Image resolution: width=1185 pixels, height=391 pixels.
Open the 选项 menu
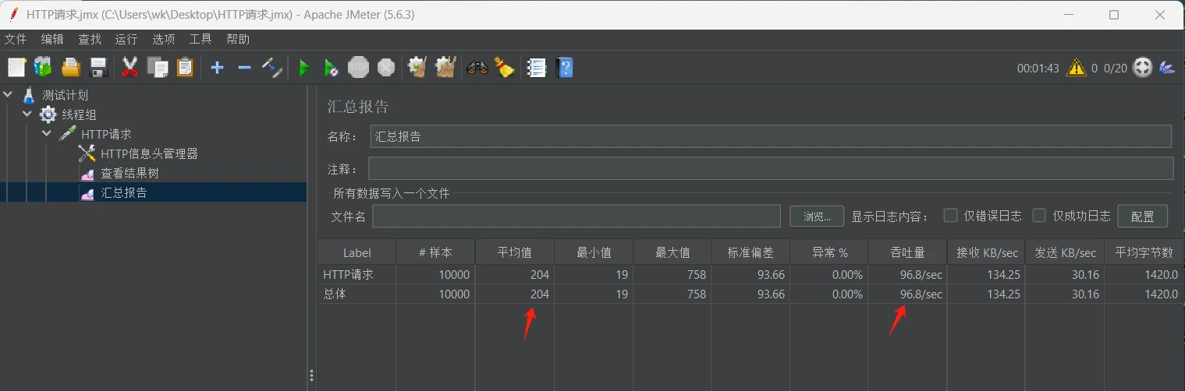point(164,39)
